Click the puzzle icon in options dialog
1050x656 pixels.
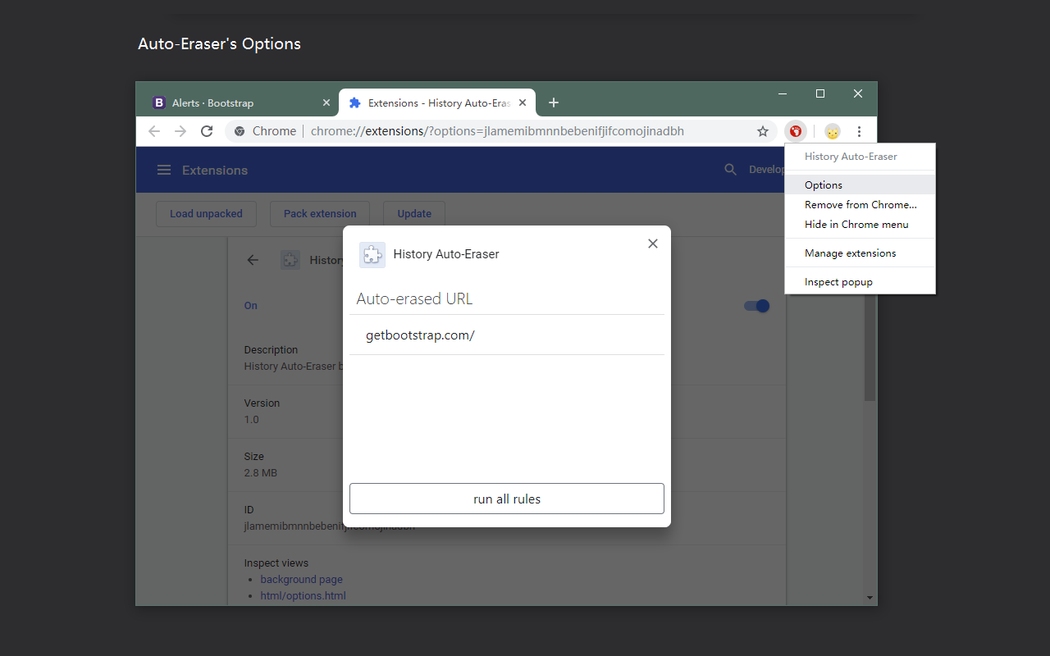[x=372, y=254]
